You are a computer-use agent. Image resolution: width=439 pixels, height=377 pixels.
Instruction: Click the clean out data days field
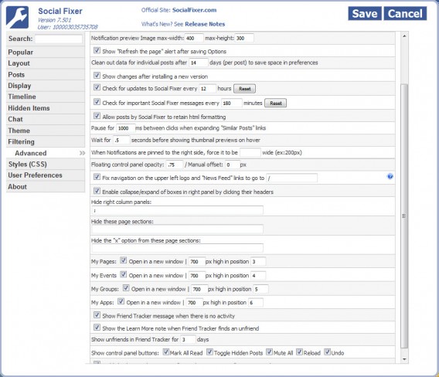point(199,63)
